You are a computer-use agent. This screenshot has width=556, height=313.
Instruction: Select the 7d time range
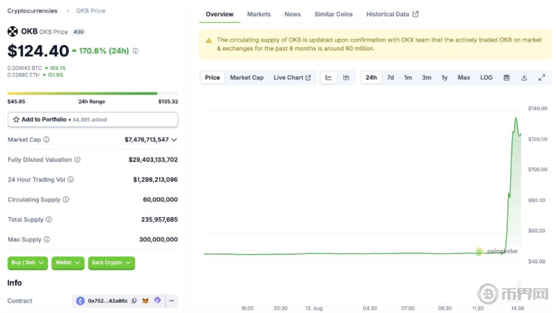coord(390,78)
